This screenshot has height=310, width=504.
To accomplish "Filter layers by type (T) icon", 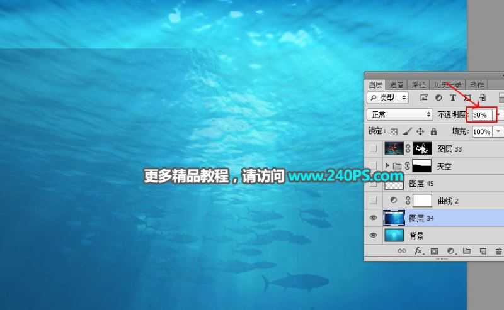I will 452,98.
